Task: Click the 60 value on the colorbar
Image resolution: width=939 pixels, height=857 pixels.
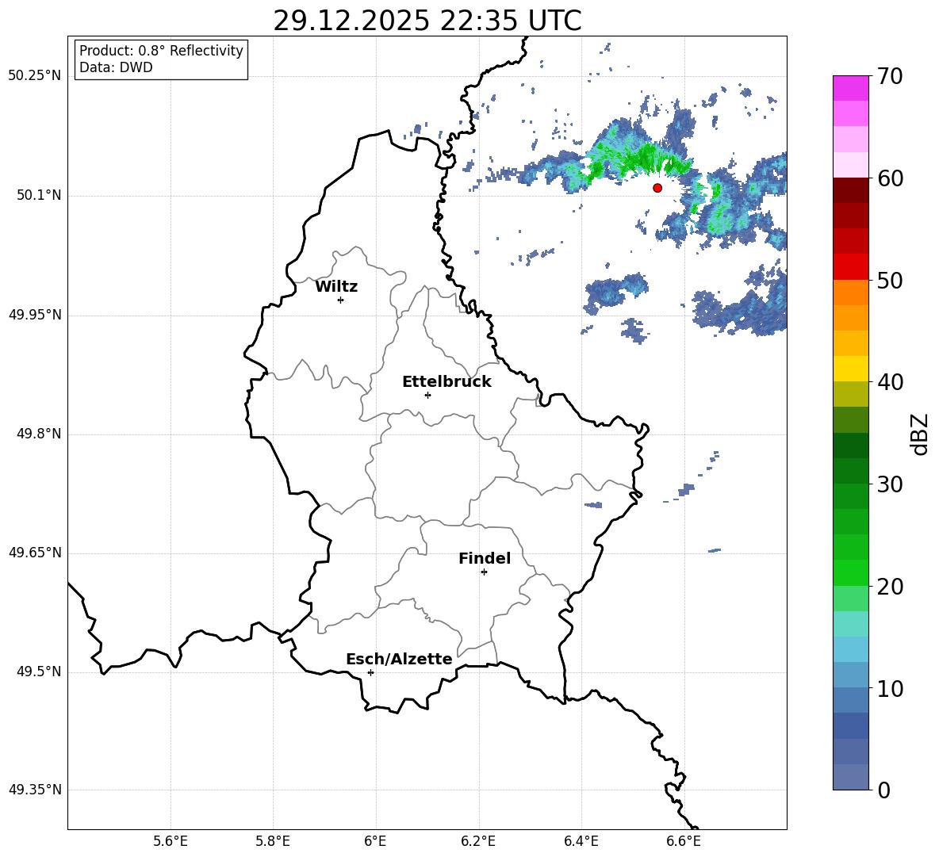Action: coord(890,178)
